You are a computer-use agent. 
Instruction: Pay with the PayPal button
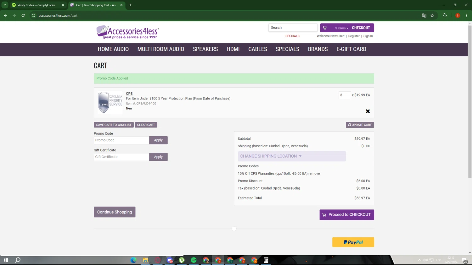point(353,242)
